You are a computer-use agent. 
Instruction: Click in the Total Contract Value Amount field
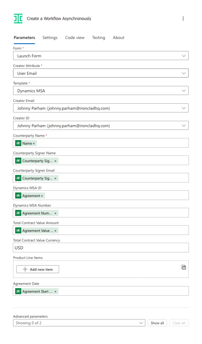tap(101, 230)
